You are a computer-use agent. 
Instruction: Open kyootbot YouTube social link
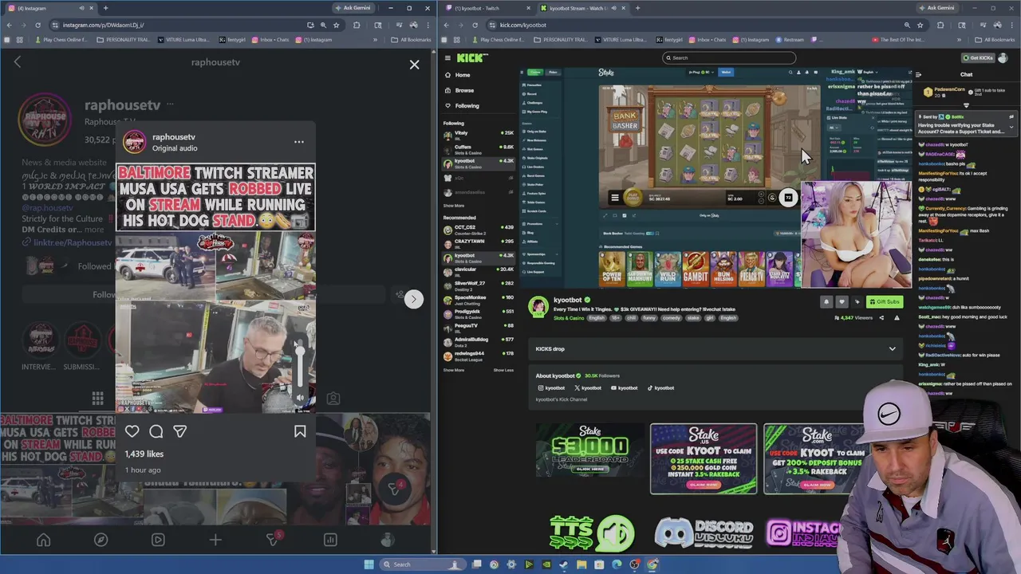(x=624, y=388)
